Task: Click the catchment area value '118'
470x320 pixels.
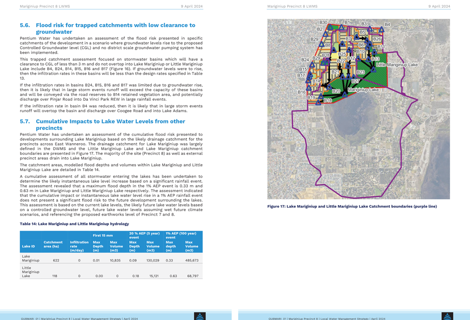Action: [54, 276]
